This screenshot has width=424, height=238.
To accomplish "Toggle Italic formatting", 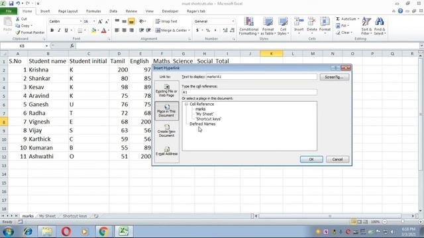I will pyautogui.click(x=59, y=30).
